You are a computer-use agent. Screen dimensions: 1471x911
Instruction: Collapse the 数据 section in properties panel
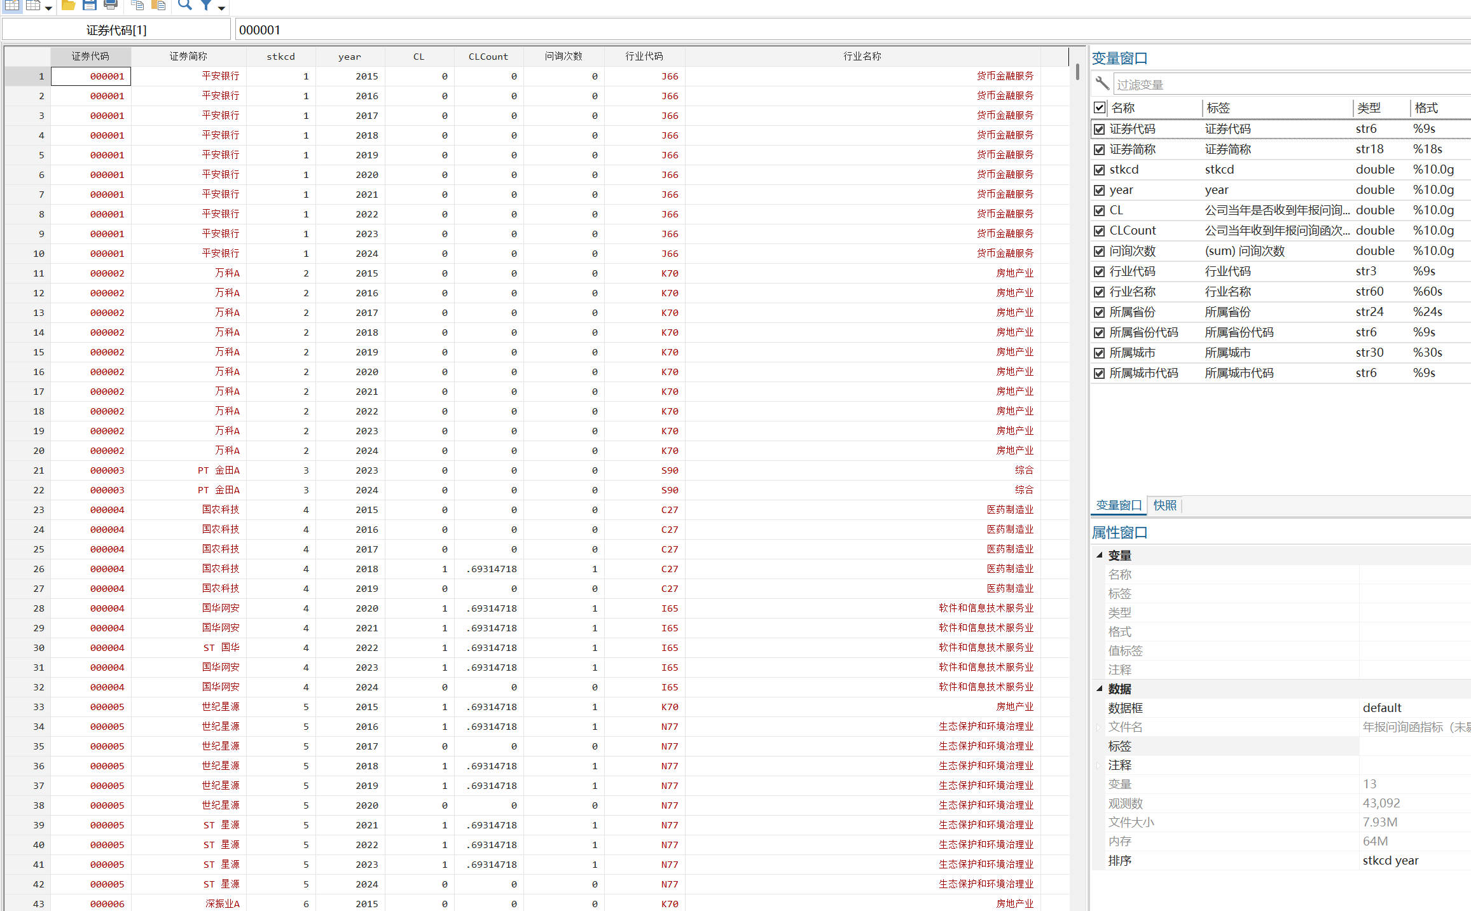click(x=1099, y=688)
